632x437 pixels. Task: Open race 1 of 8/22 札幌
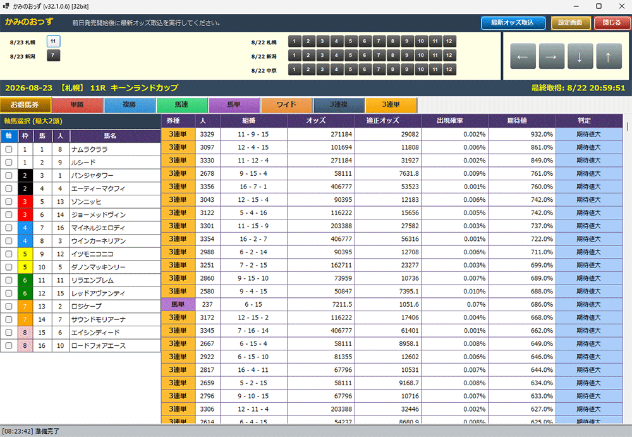coord(295,41)
